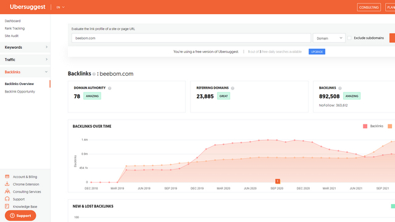Image resolution: width=395 pixels, height=222 pixels.
Task: Click the AMAZING badge beside 892,508
Action: [352, 96]
